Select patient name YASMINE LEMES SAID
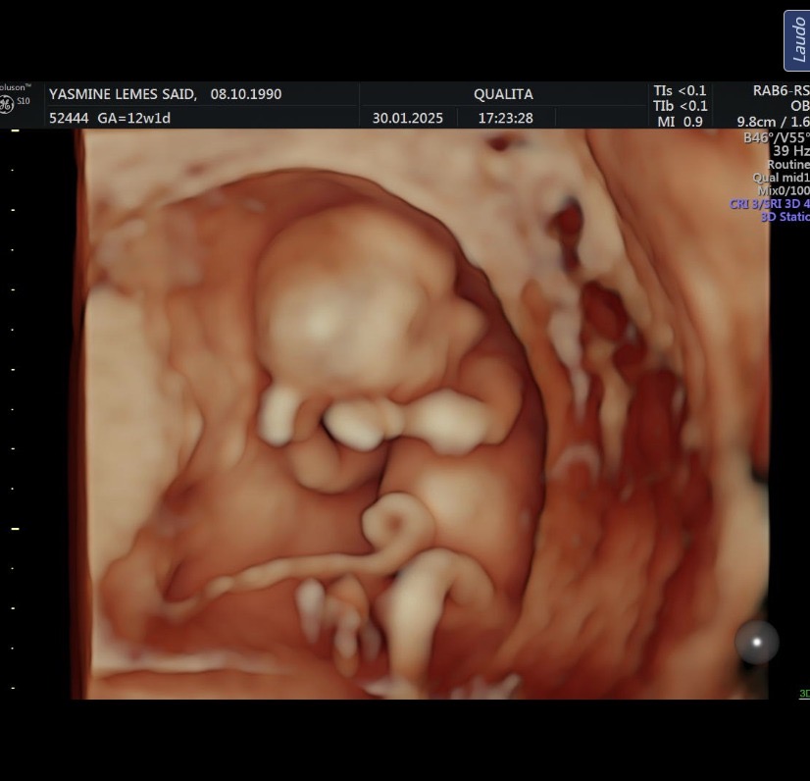The image size is (810, 781). coord(123,94)
